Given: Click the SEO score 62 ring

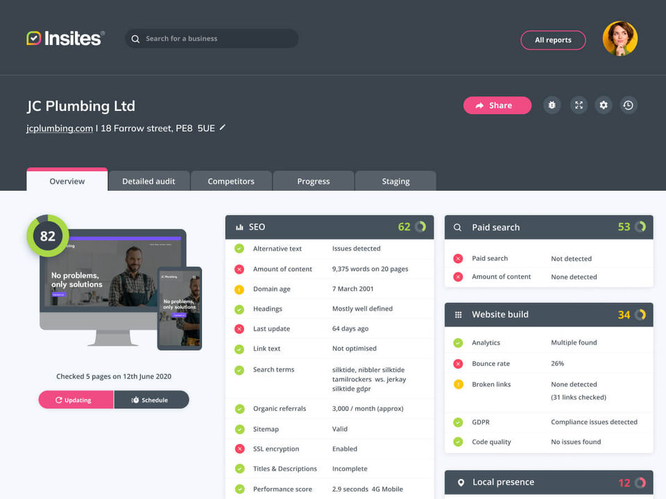Looking at the screenshot, I should tap(420, 227).
